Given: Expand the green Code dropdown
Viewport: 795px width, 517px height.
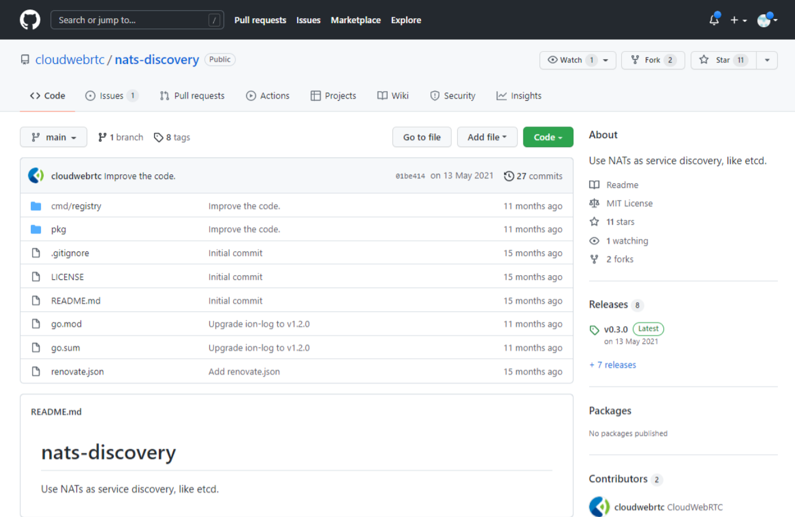Looking at the screenshot, I should tap(548, 137).
